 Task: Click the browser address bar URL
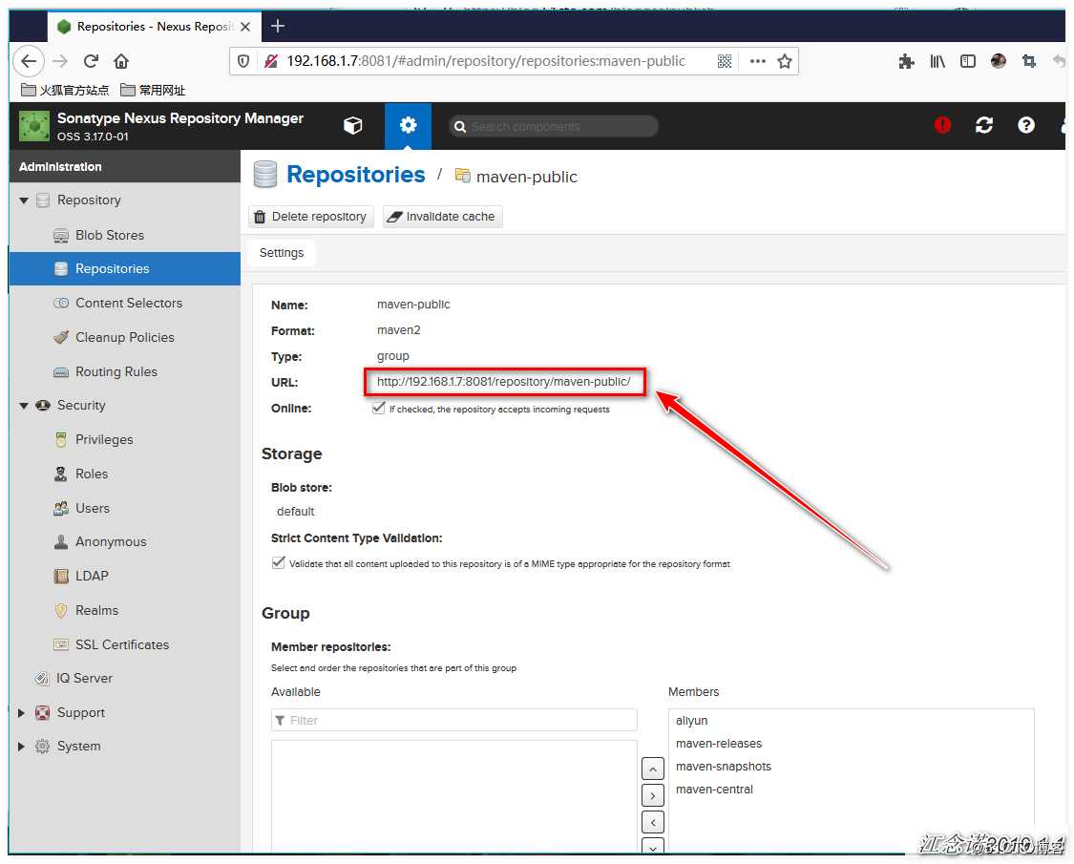(x=486, y=61)
